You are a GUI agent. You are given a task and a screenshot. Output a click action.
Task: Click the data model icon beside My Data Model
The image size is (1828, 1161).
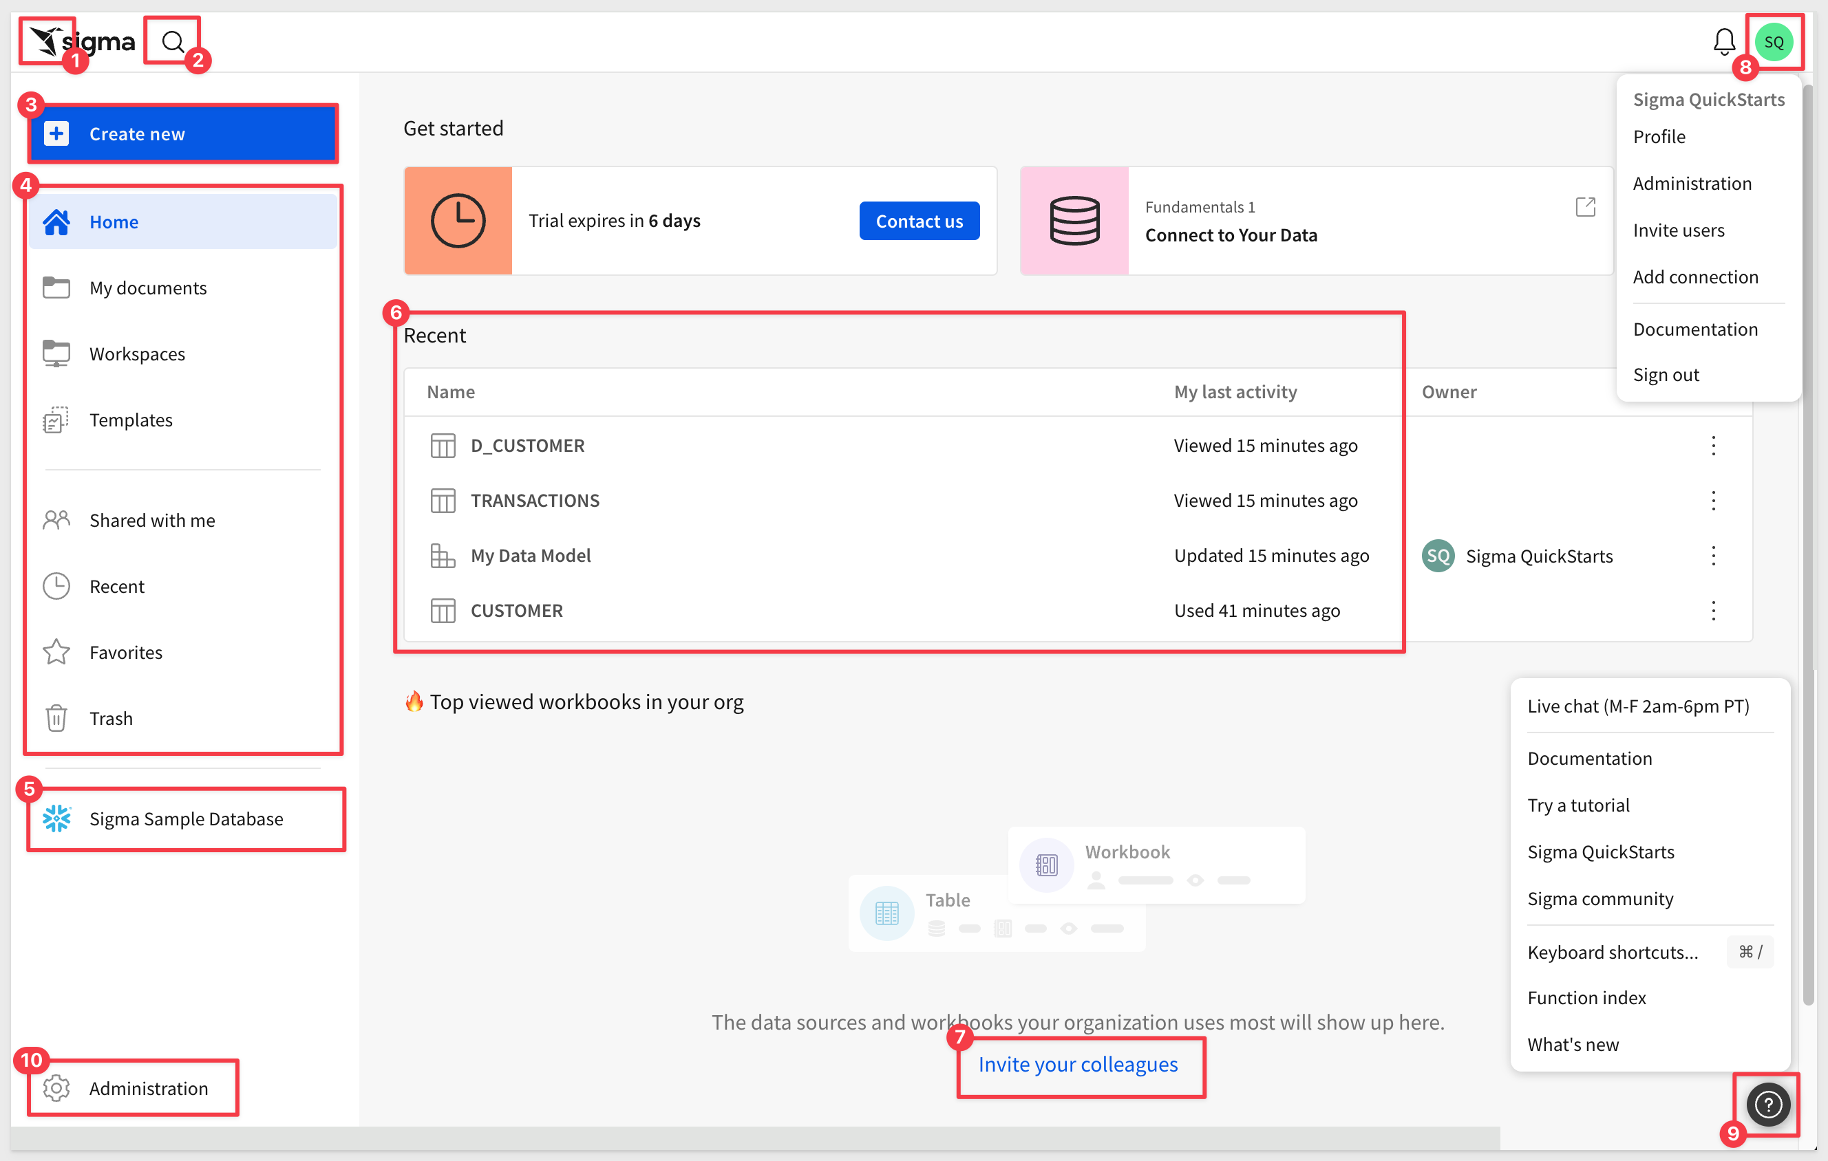click(x=443, y=556)
